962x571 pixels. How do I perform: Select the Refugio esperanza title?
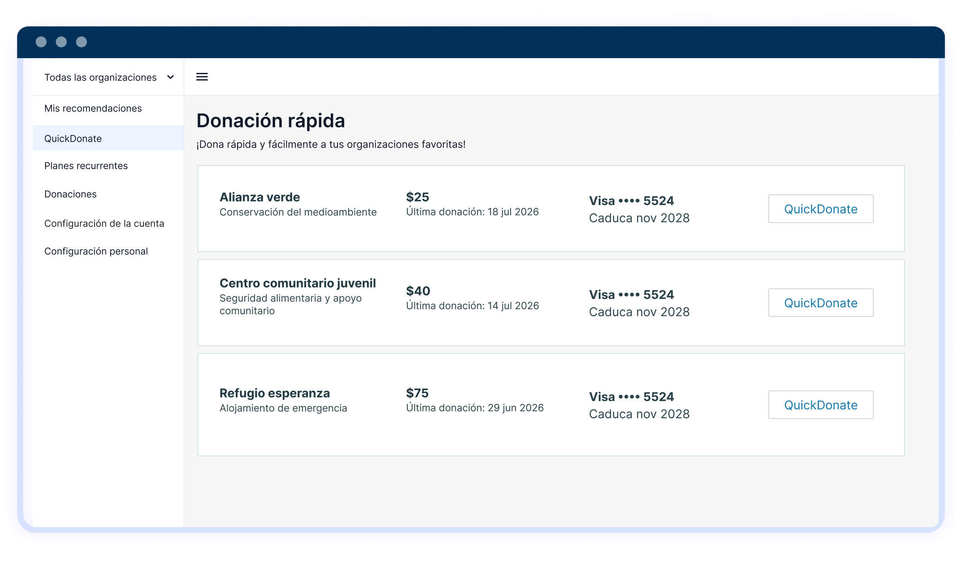(x=275, y=393)
